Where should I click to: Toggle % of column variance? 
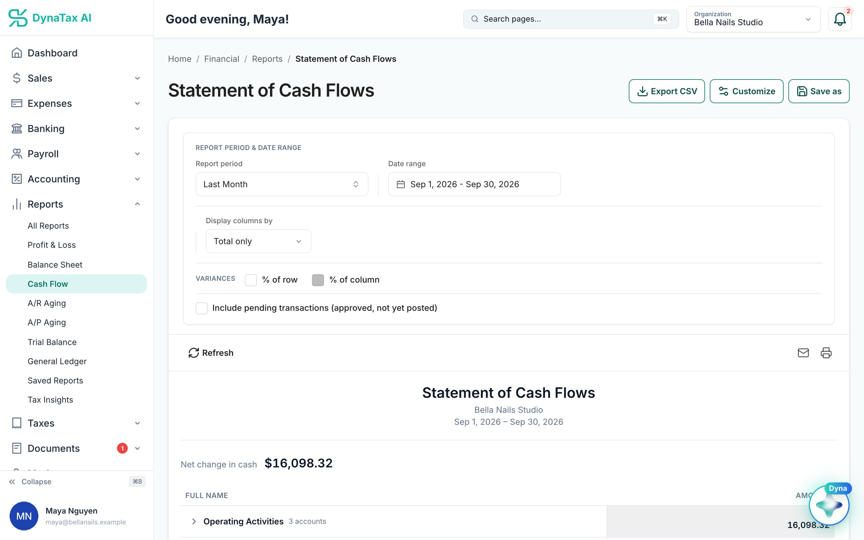click(318, 280)
